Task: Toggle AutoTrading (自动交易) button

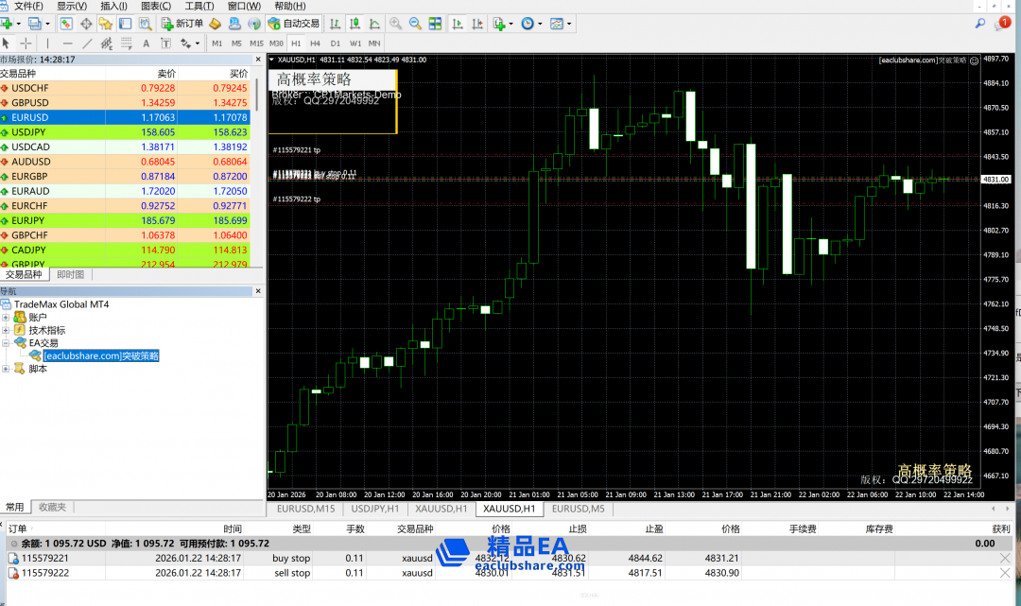Action: pos(293,23)
